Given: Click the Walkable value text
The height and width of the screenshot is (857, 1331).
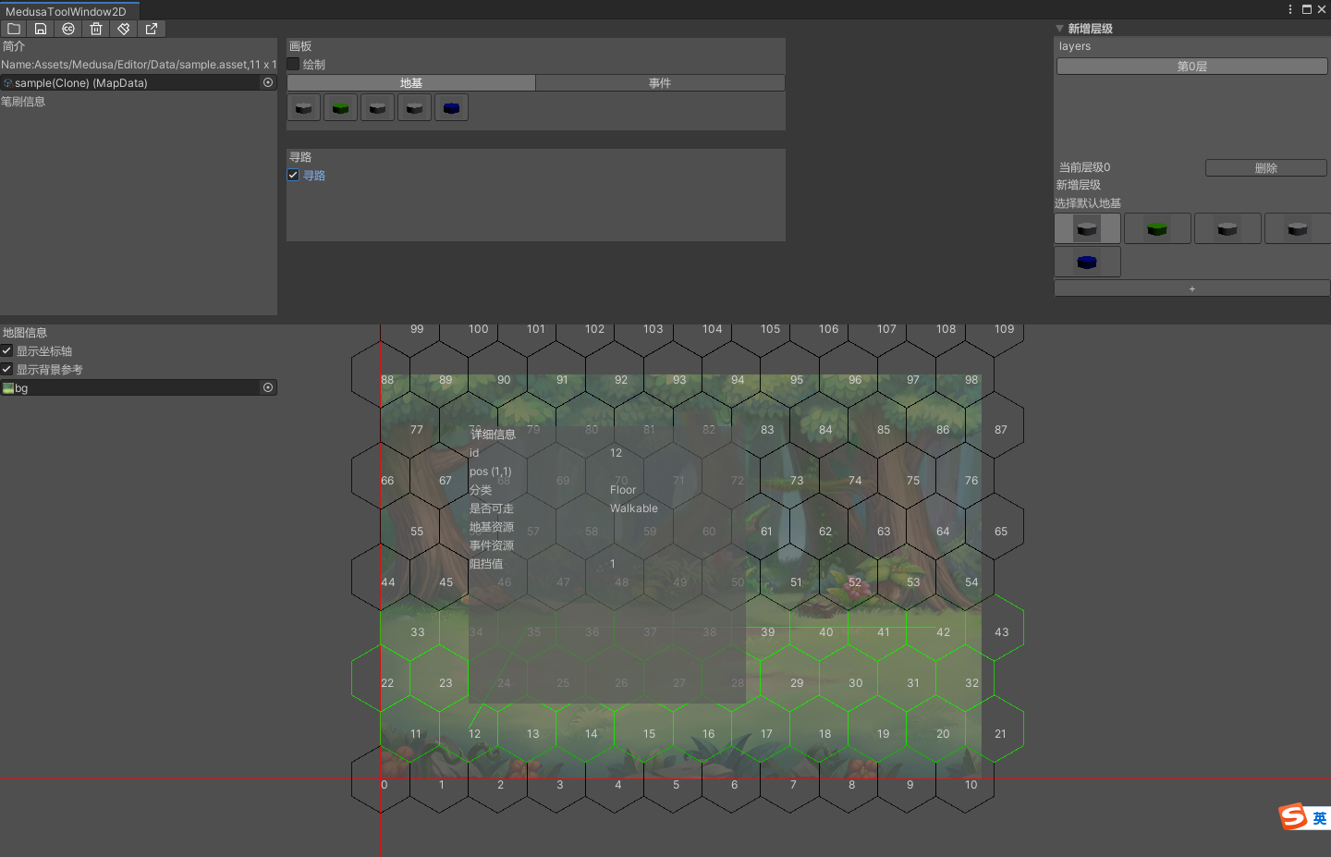Looking at the screenshot, I should 634,508.
